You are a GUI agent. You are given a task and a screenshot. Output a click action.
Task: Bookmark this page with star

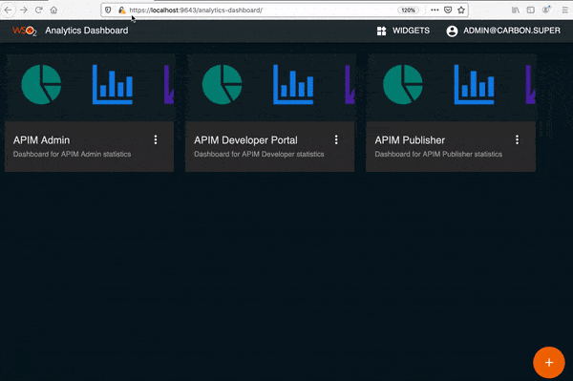click(461, 11)
